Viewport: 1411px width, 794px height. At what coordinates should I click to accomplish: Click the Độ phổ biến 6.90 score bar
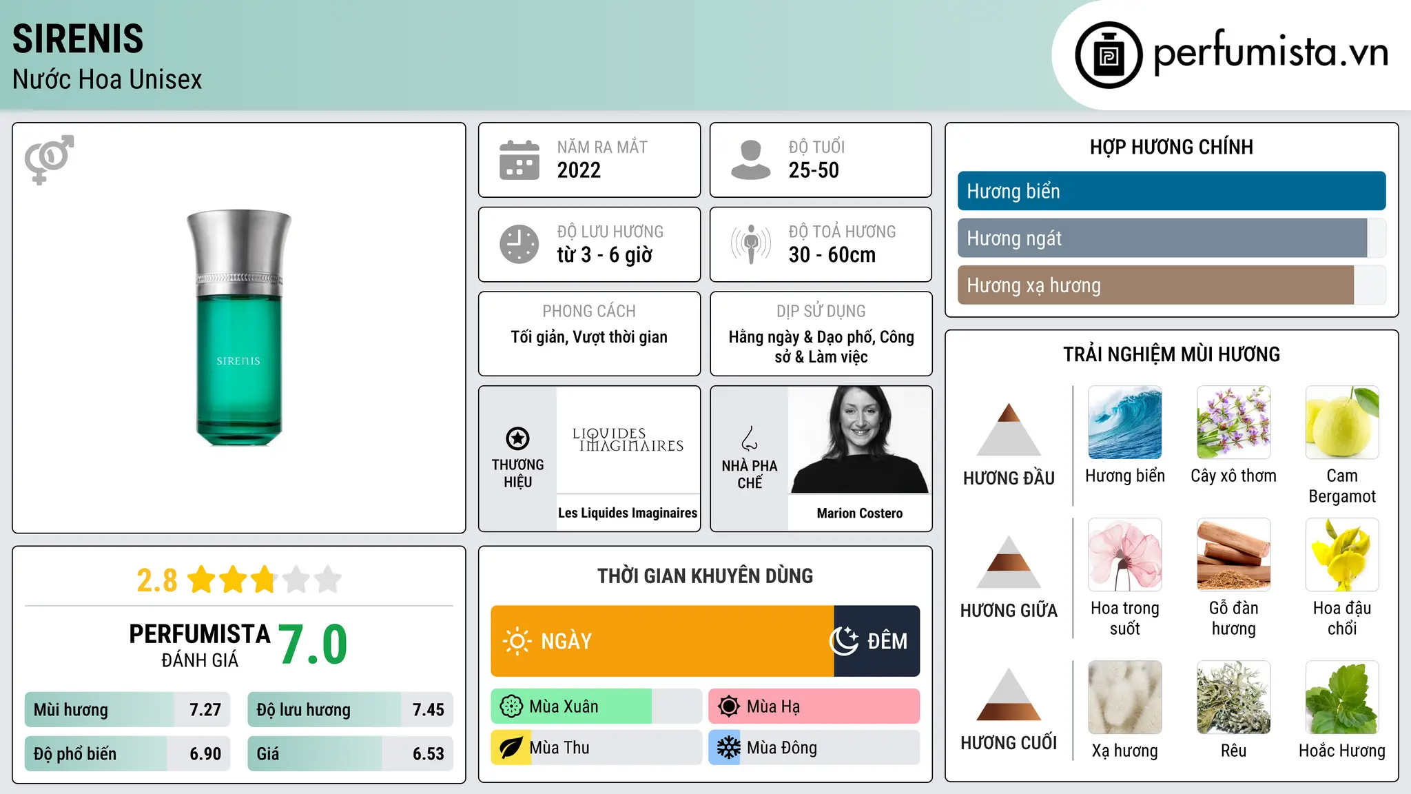pyautogui.click(x=127, y=754)
